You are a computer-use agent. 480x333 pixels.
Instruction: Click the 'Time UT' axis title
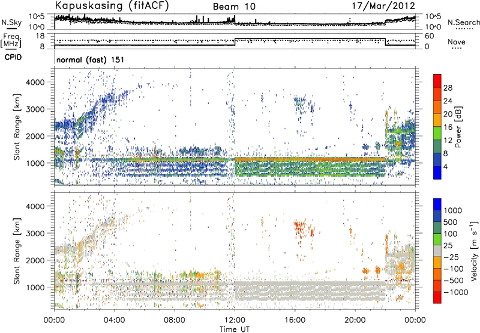tap(235, 329)
